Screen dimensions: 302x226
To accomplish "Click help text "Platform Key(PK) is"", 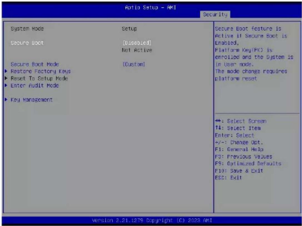I will tap(244, 50).
